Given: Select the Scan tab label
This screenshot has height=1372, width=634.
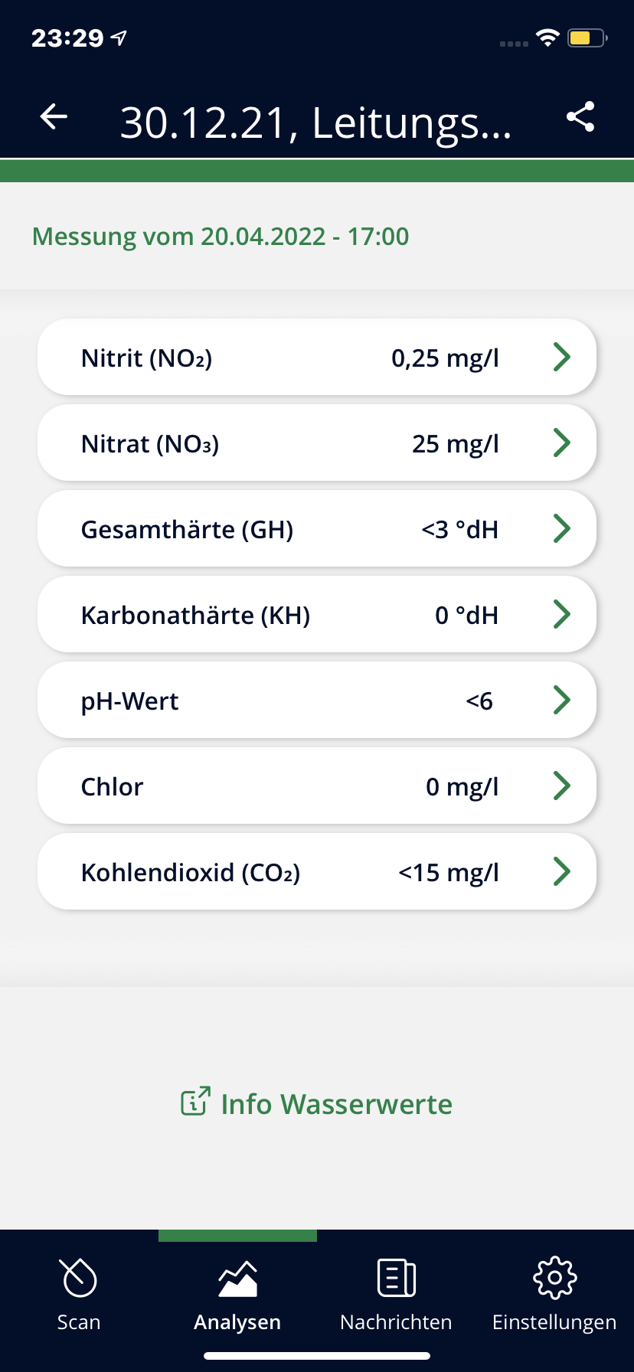Looking at the screenshot, I should click(x=79, y=1322).
